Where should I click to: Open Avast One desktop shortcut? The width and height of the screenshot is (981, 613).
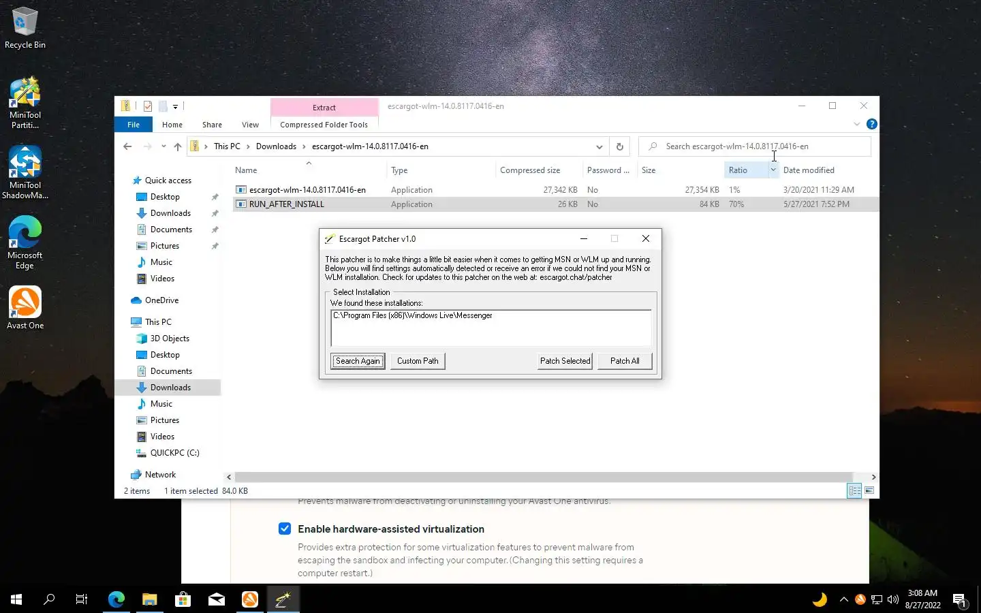coord(25,308)
